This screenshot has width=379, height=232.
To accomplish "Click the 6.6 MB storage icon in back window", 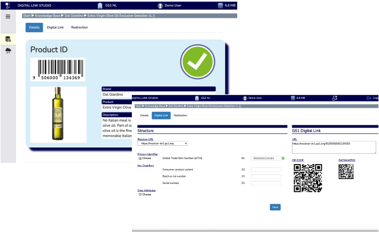I will (x=220, y=6).
